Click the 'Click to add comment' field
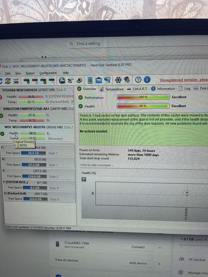 click(x=97, y=165)
